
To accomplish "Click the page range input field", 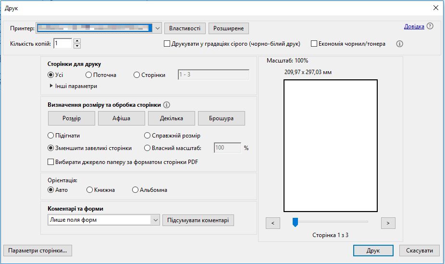I will pyautogui.click(x=214, y=75).
